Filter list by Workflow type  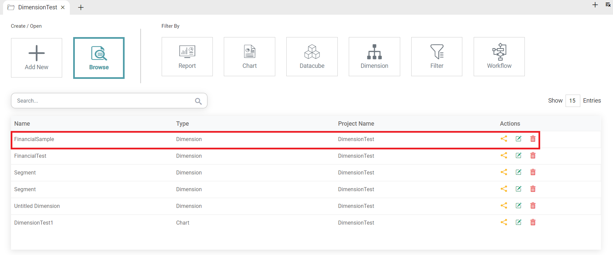point(499,56)
